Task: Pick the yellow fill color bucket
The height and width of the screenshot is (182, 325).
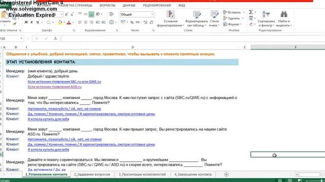Action: [60, 22]
